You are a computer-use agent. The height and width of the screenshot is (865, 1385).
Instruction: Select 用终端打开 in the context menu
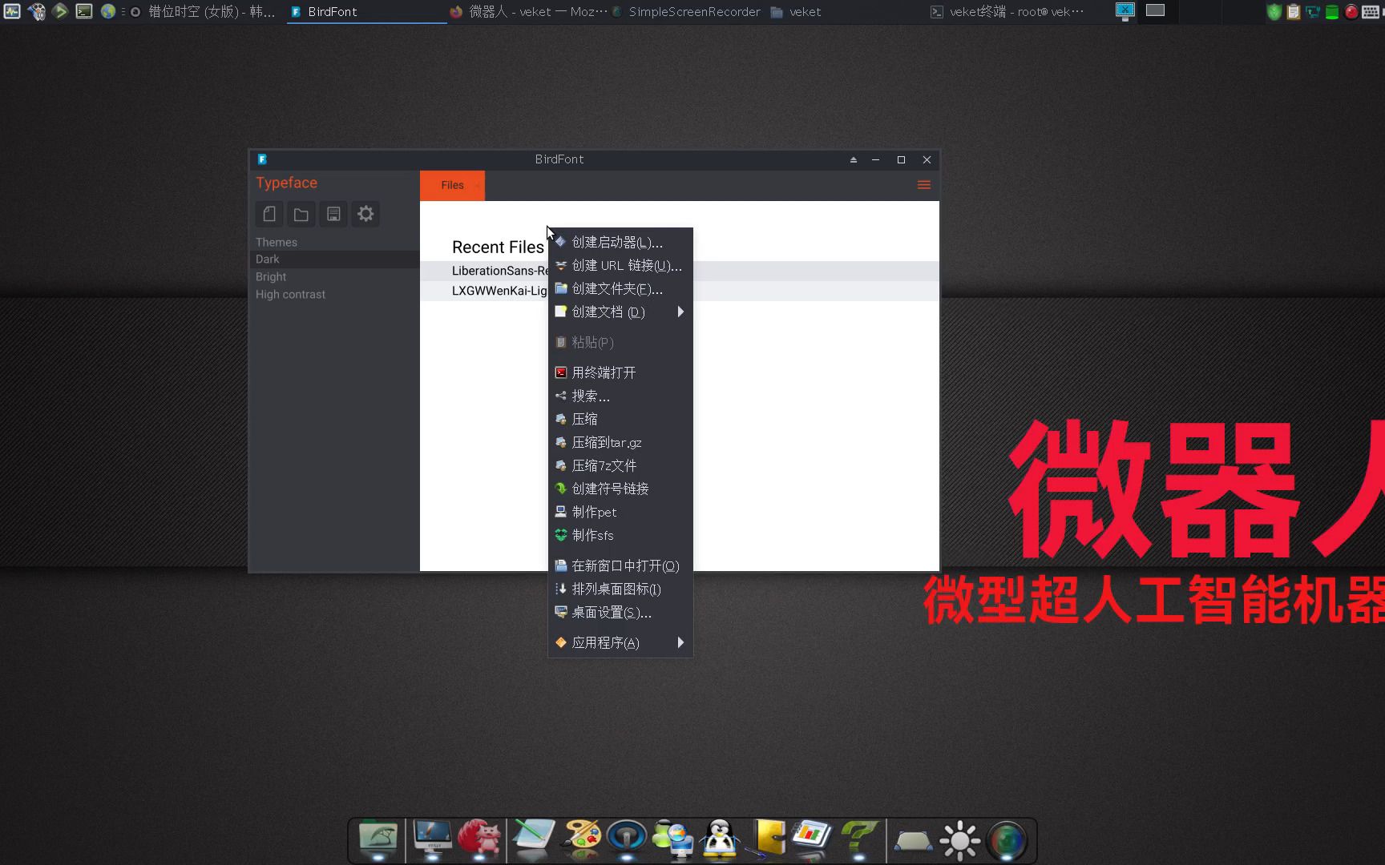pyautogui.click(x=620, y=372)
